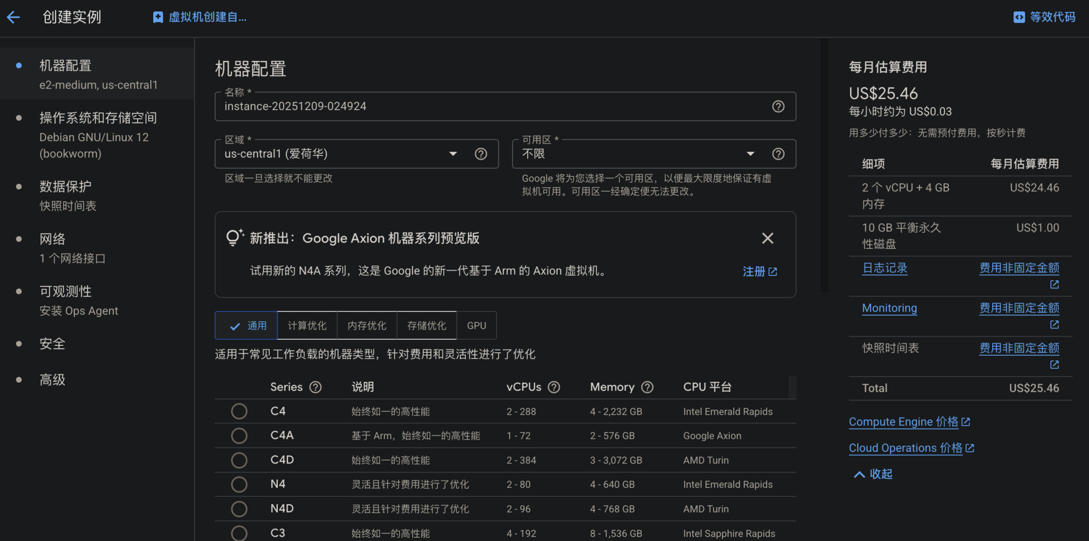
Task: Select the C4 series radio button
Action: 239,411
